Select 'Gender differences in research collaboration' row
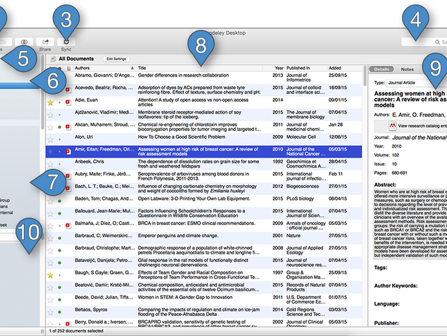The image size is (447, 336). click(204, 78)
